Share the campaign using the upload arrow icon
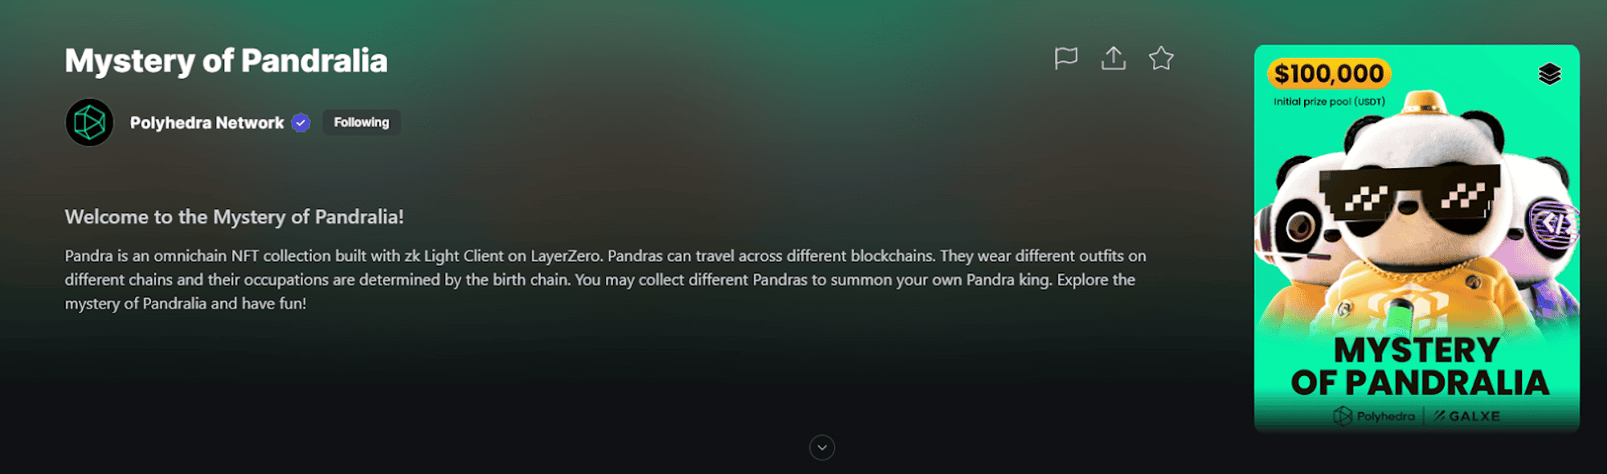This screenshot has height=474, width=1607. (1113, 58)
